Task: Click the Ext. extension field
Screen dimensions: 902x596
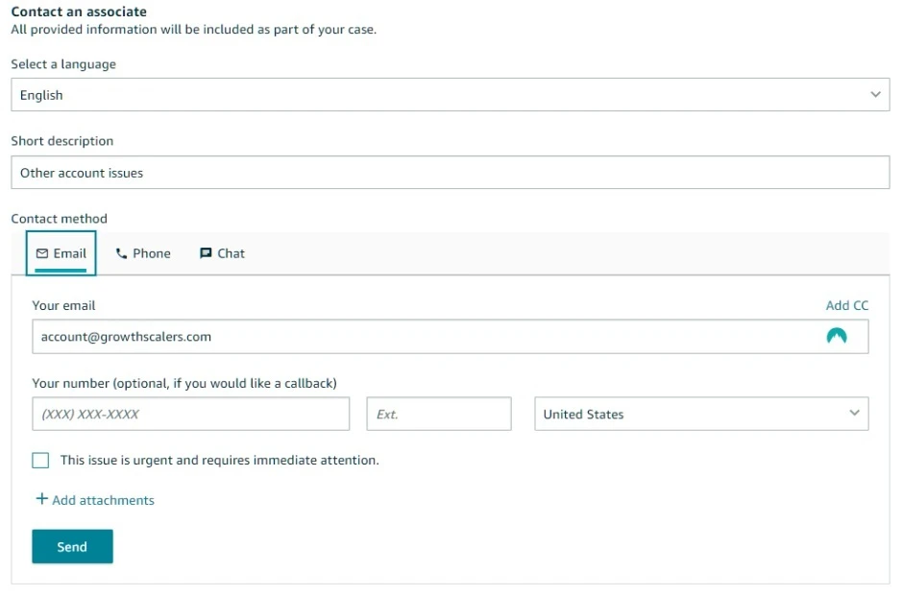Action: (x=439, y=414)
